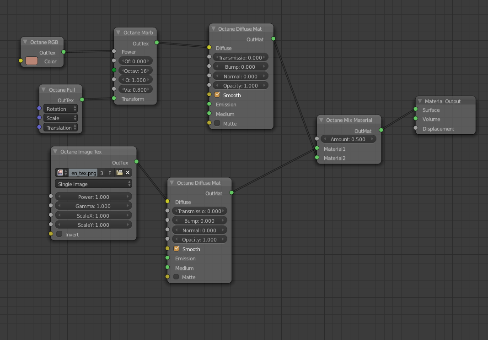The width and height of the screenshot is (488, 340).
Task: Click the Color input socket on Octane RGB
Action: (x=21, y=60)
